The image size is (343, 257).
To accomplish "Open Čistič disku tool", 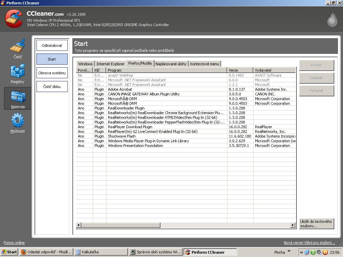I will click(x=52, y=87).
